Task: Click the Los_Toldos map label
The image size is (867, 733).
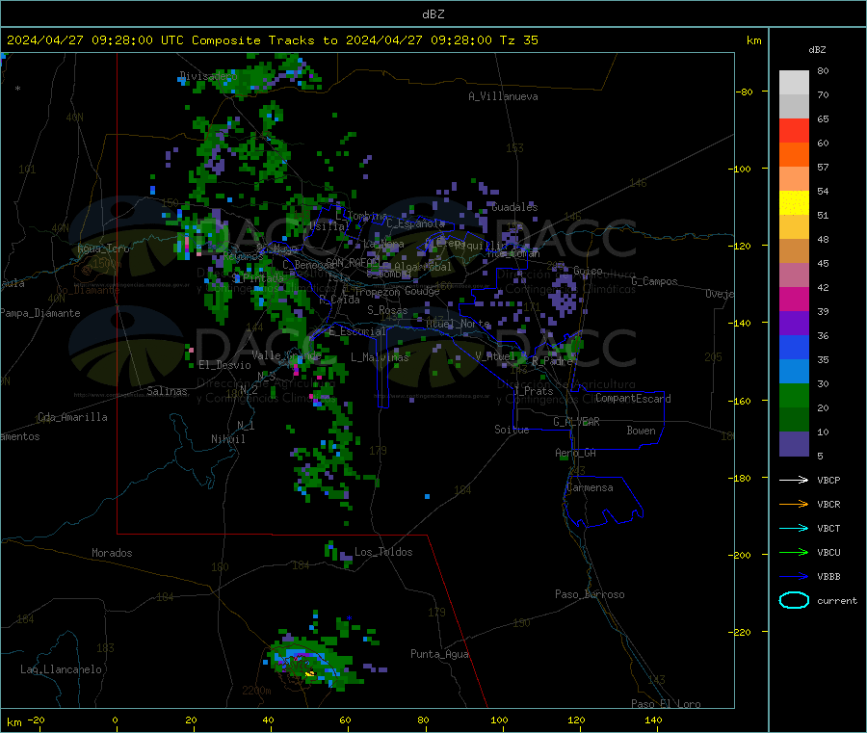Action: [x=383, y=552]
